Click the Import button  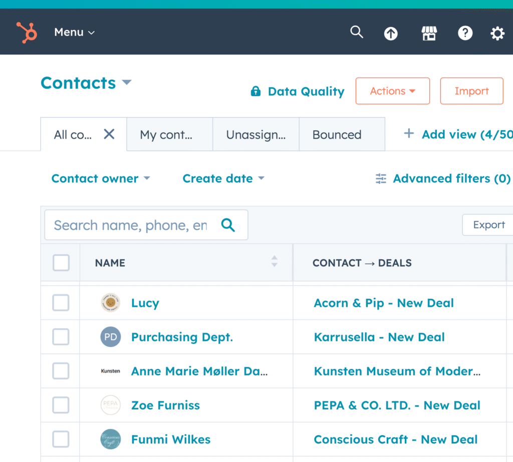(471, 91)
